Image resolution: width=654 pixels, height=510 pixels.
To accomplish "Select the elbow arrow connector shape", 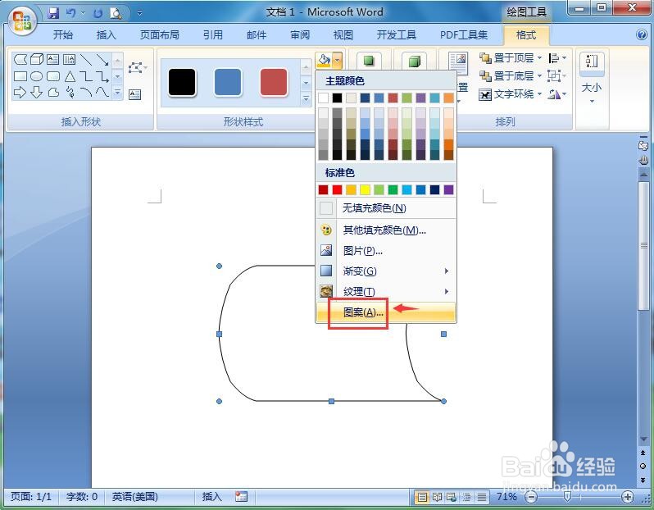I will point(102,76).
